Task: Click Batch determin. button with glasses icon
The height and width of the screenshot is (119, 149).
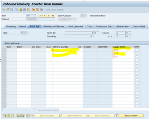Action: pyautogui.click(x=101, y=115)
